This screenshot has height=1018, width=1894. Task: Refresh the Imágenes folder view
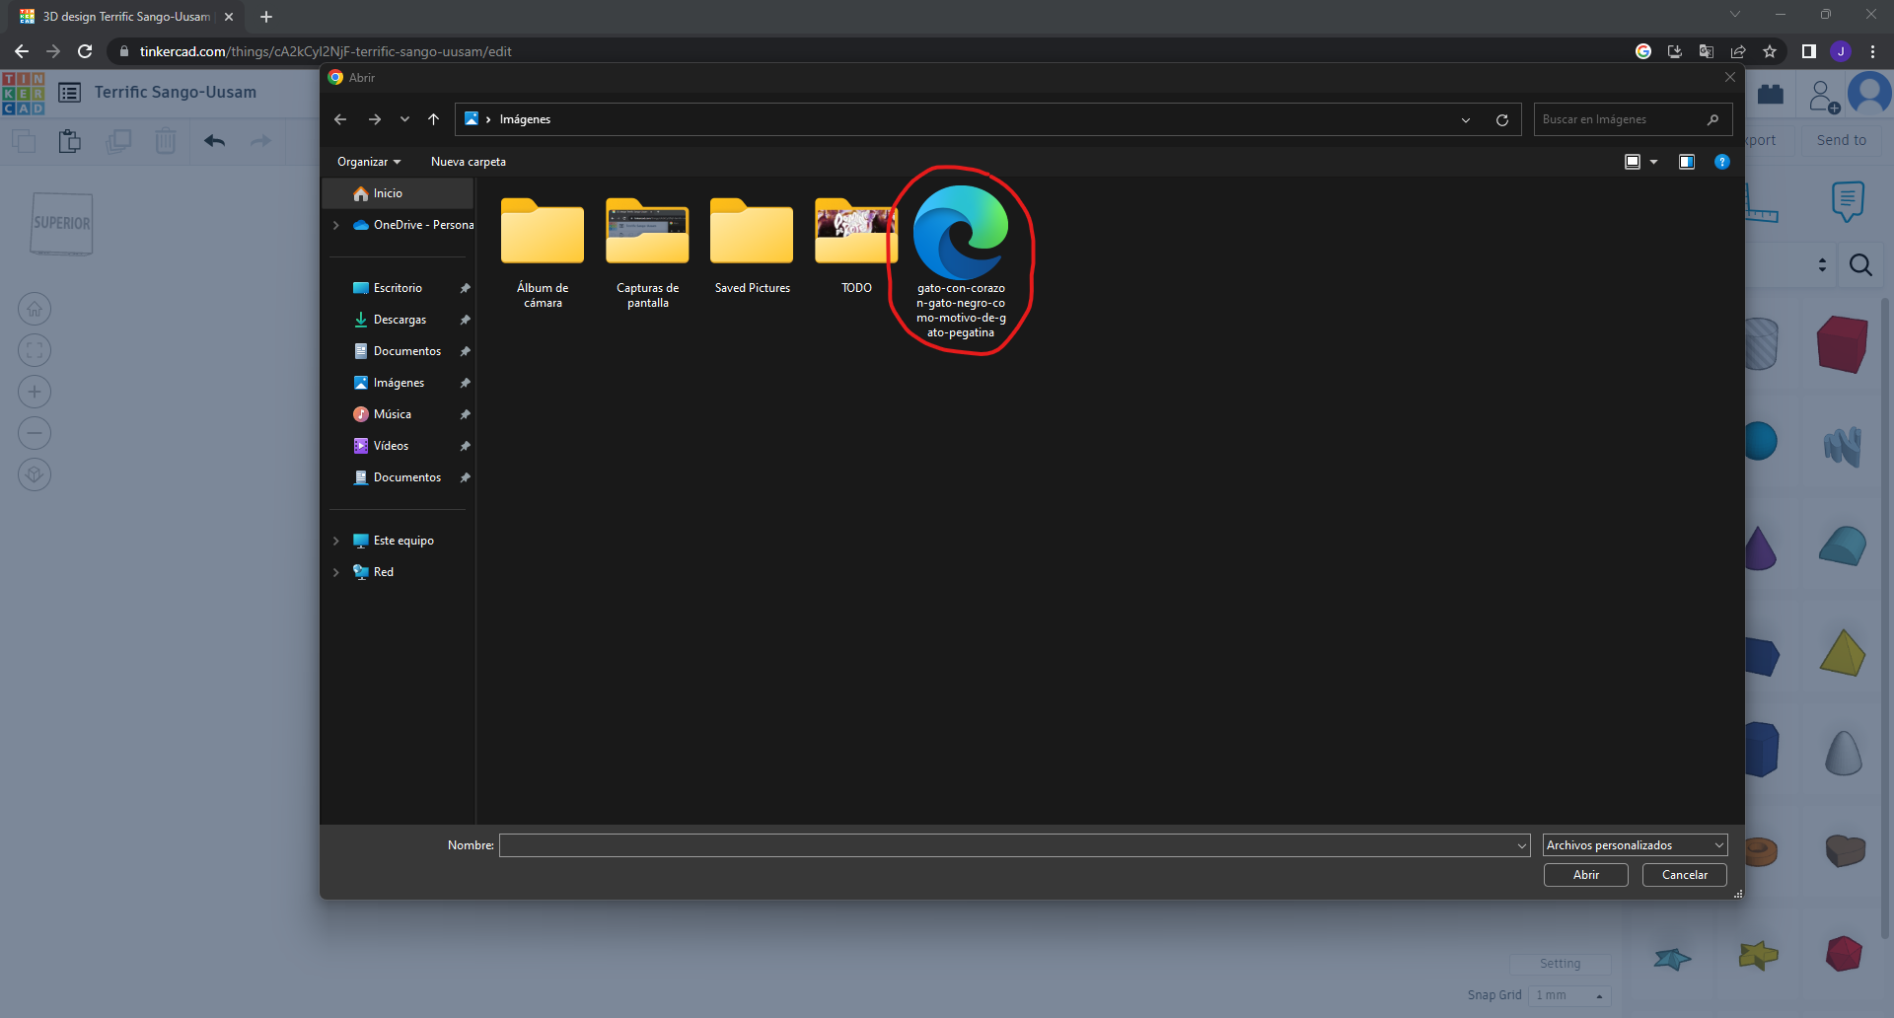tap(1502, 119)
